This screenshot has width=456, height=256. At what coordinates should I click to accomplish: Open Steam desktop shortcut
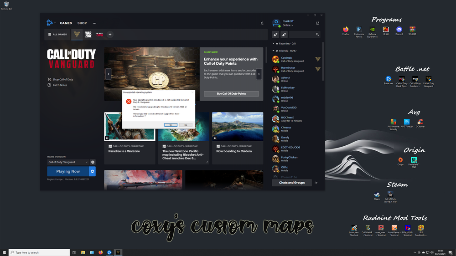tap(377, 196)
